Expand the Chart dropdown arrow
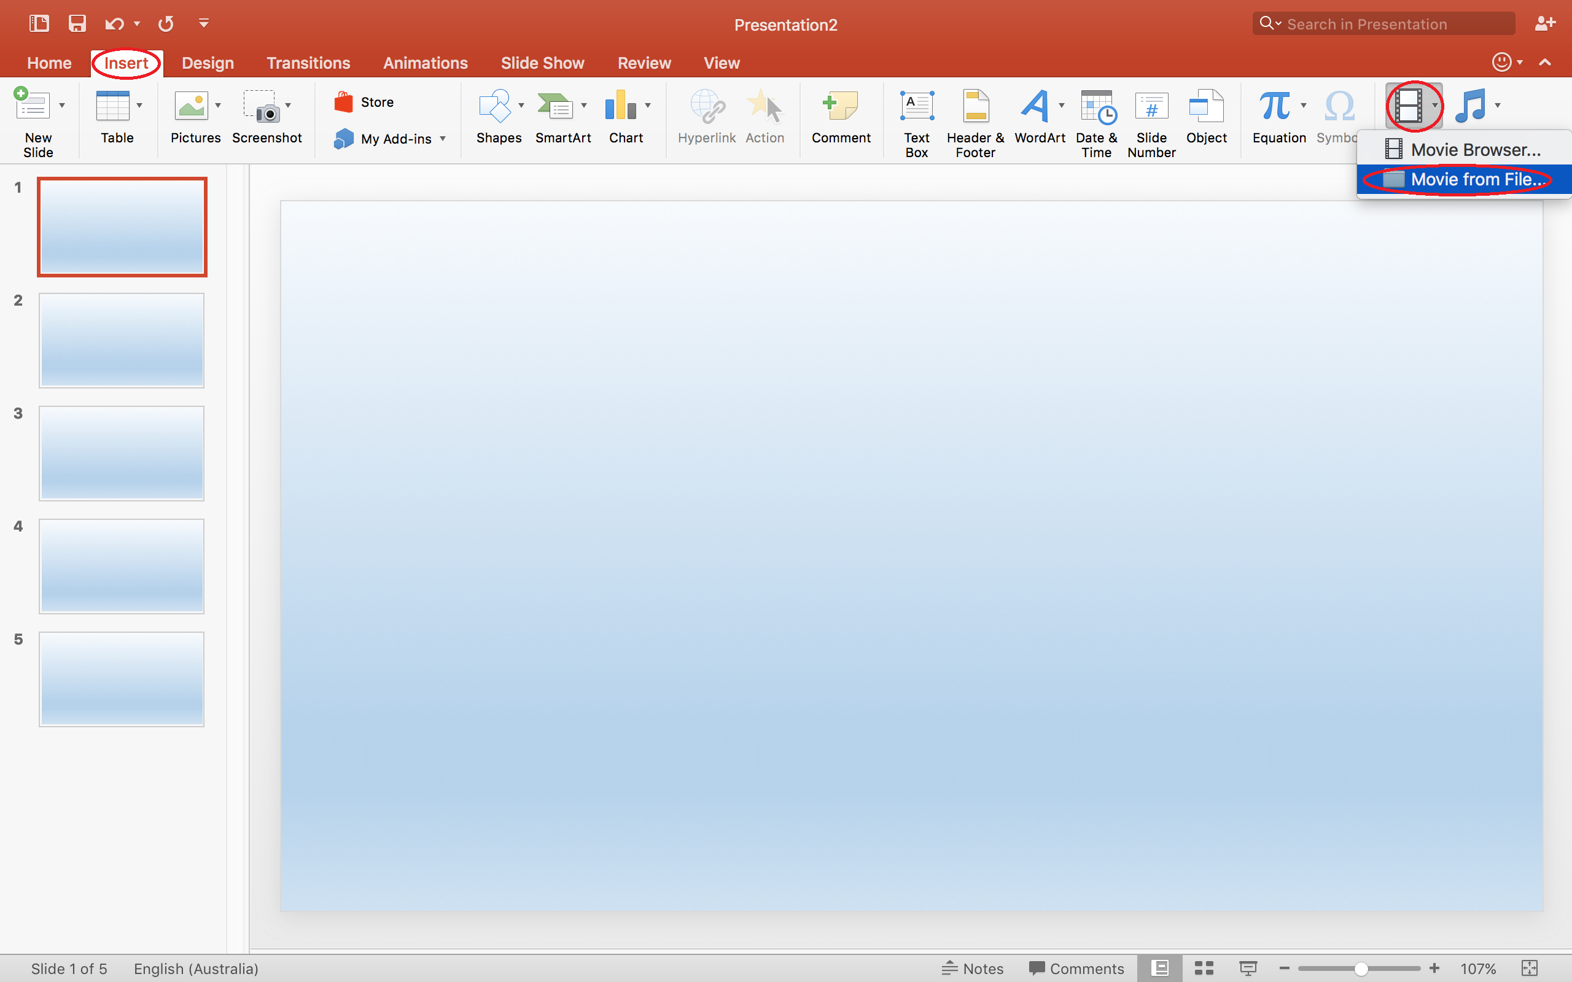The height and width of the screenshot is (982, 1572). (x=648, y=105)
